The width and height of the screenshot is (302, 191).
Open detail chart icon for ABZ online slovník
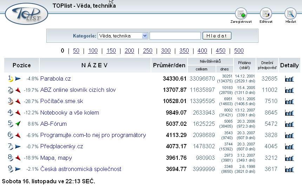pyautogui.click(x=289, y=90)
